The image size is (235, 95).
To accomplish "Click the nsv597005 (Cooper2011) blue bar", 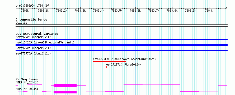I will [121, 51].
